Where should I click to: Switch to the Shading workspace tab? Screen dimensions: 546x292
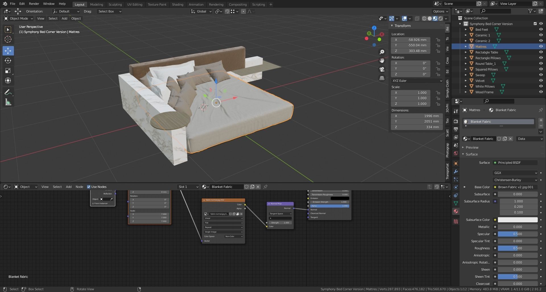177,5
